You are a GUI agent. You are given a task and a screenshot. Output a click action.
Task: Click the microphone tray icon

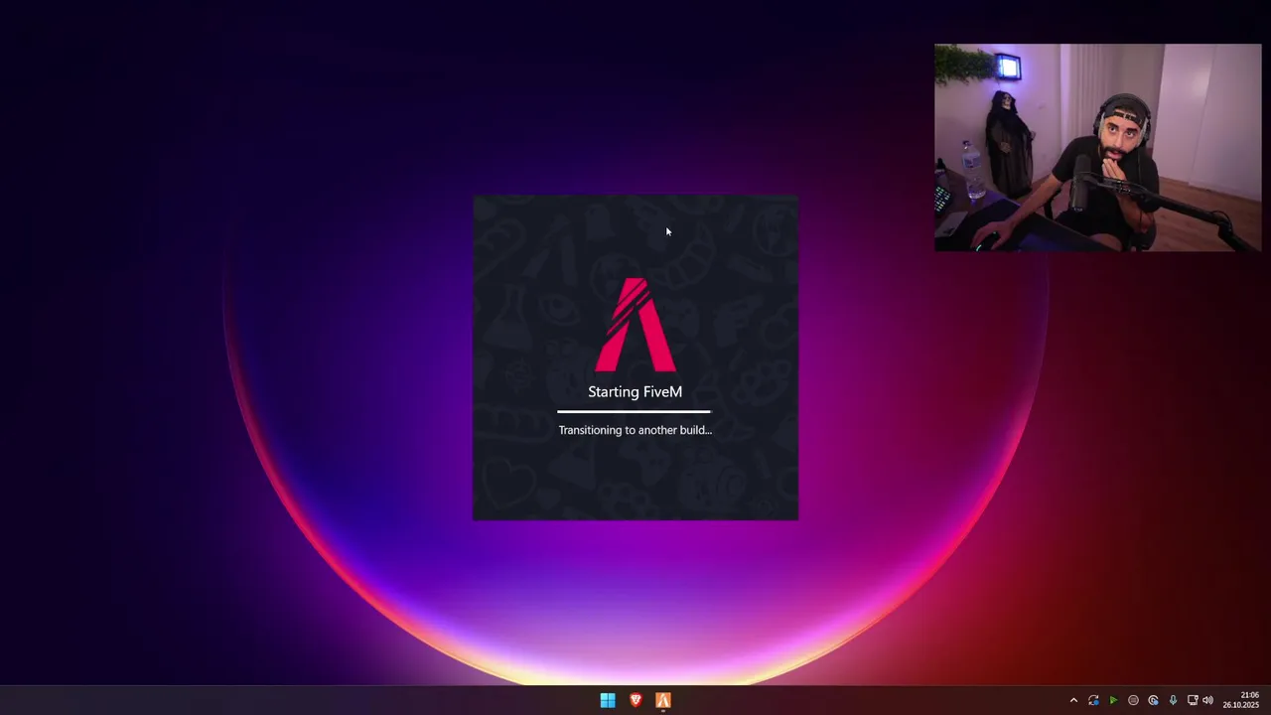coord(1173,700)
